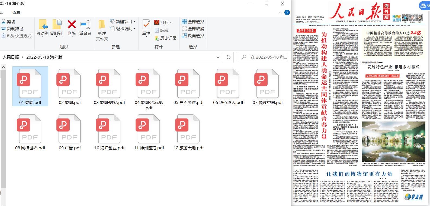Click the navigation pane scroll-up arrow

pos(3,67)
